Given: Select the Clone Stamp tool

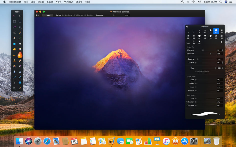Looking at the screenshot, I should pyautogui.click(x=14, y=60).
